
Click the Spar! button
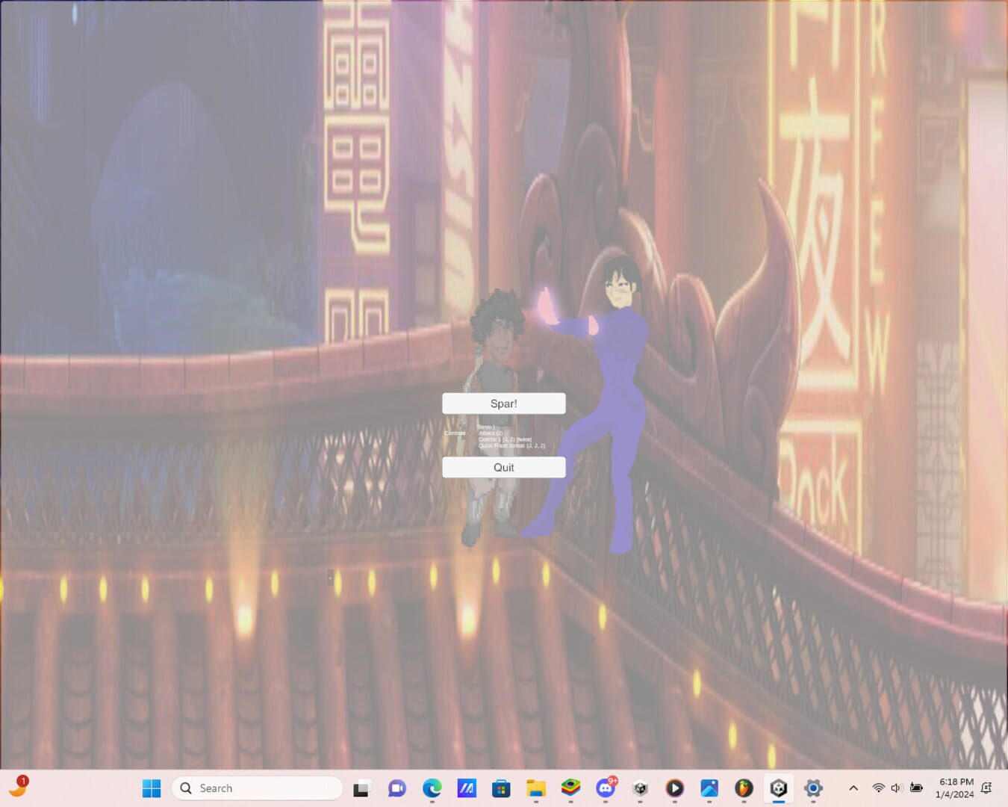click(504, 403)
